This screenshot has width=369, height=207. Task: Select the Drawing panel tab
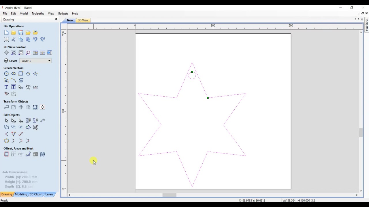pos(7,194)
